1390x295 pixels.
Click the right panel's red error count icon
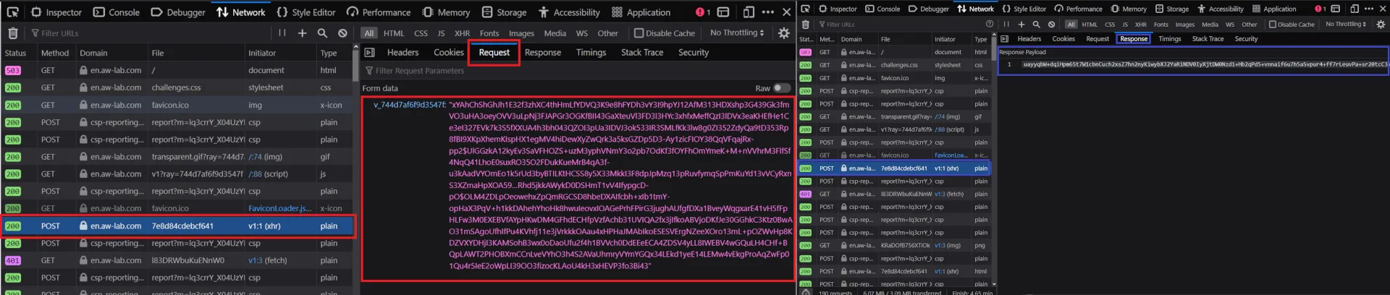click(1320, 9)
